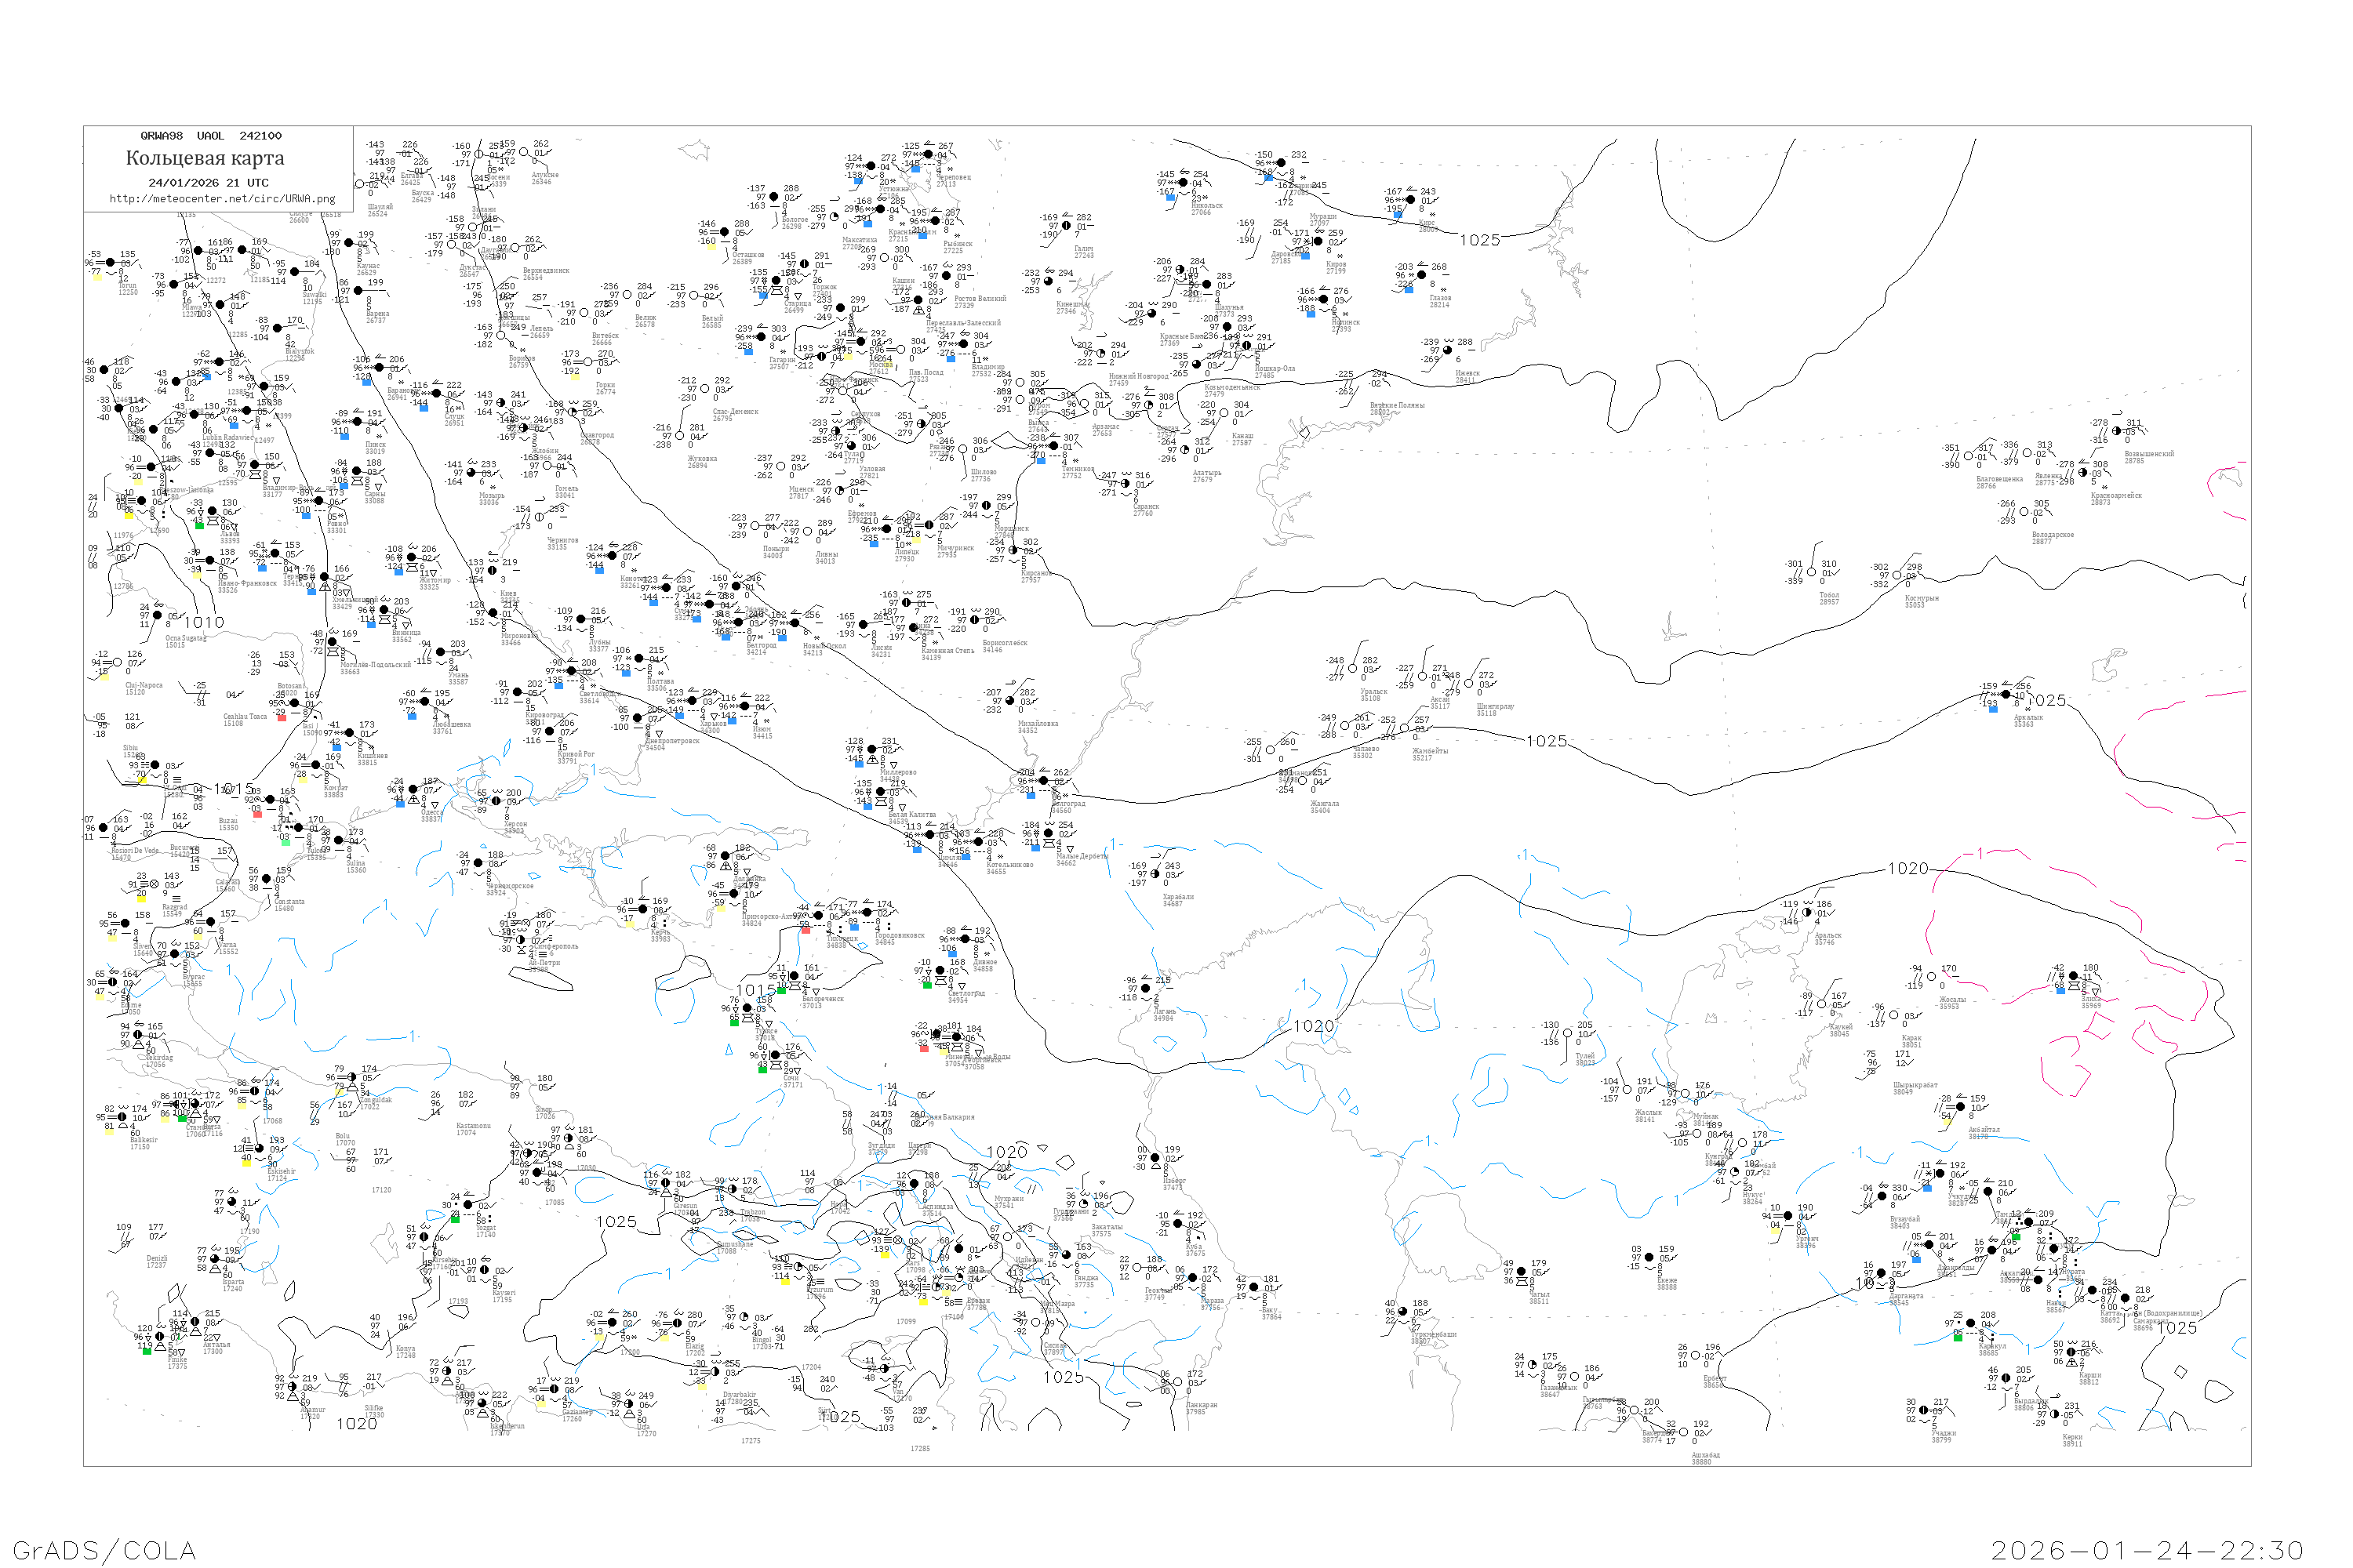Viewport: 2353px width, 1568px height.
Task: Click the blue square under Аркалык station
Action: (1993, 709)
